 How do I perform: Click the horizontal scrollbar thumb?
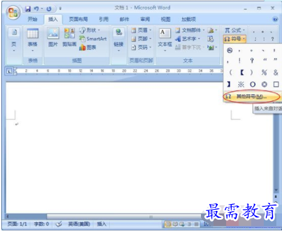point(124,217)
